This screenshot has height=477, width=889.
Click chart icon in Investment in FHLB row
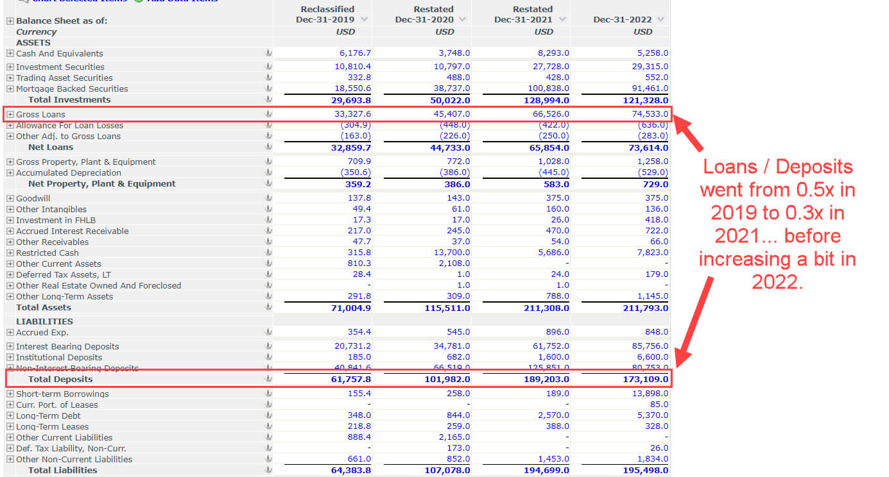[268, 220]
